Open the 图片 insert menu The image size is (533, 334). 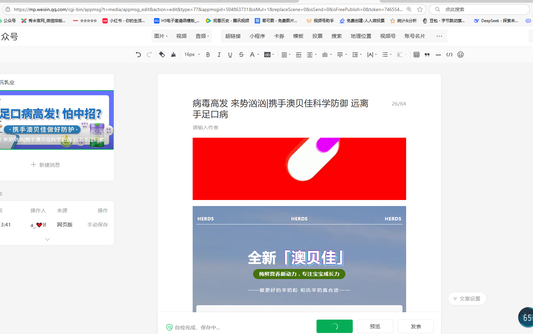click(x=161, y=36)
